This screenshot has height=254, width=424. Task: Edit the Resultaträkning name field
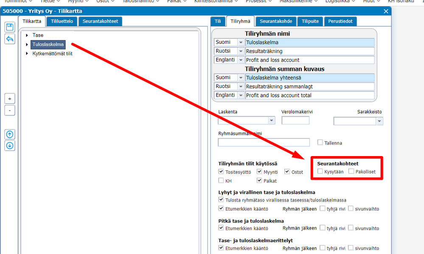coord(310,51)
